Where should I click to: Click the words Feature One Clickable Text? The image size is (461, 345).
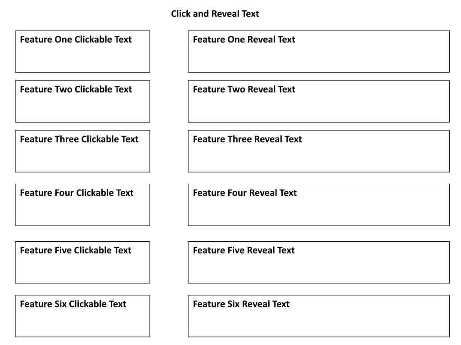tap(76, 40)
